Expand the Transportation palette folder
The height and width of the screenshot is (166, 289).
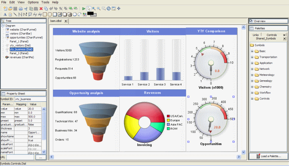pyautogui.click(x=252, y=57)
